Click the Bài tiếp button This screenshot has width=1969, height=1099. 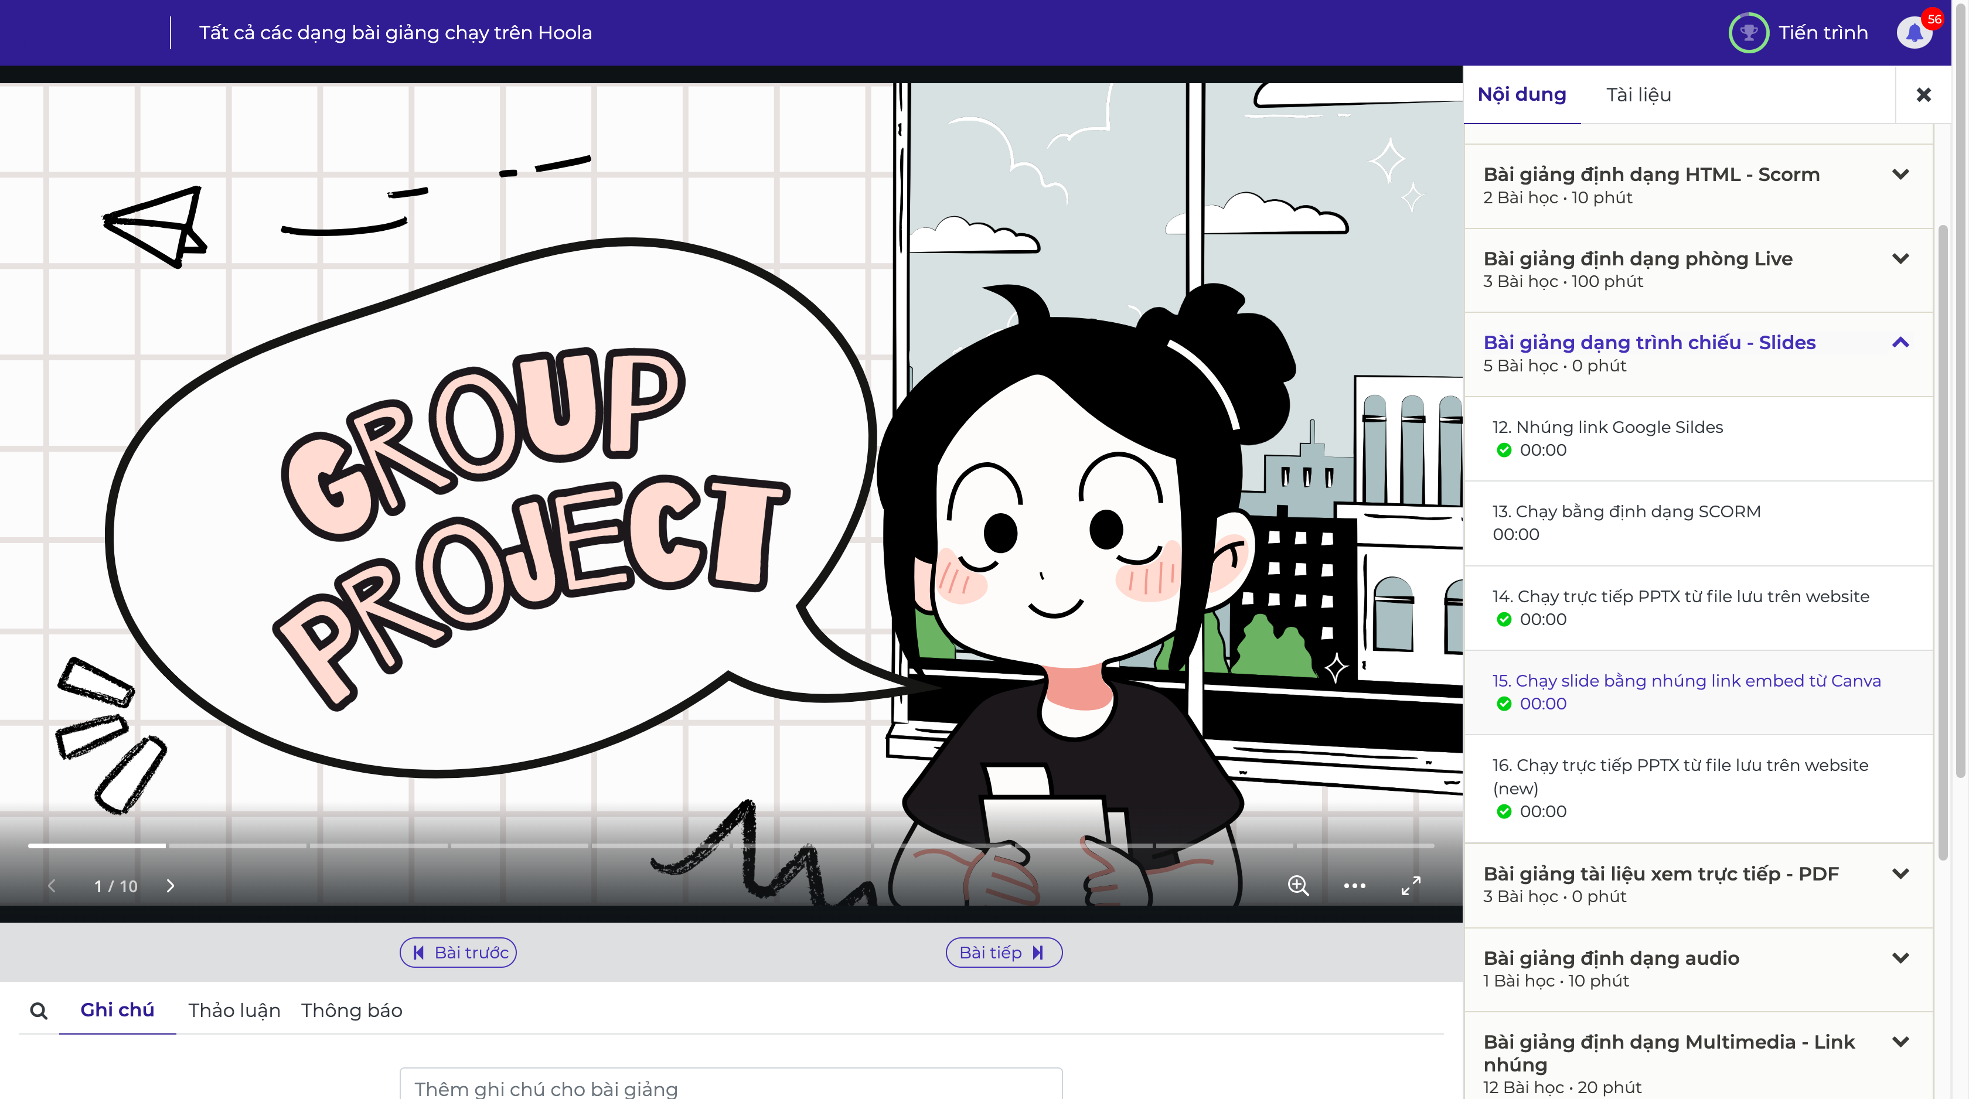pyautogui.click(x=1004, y=953)
